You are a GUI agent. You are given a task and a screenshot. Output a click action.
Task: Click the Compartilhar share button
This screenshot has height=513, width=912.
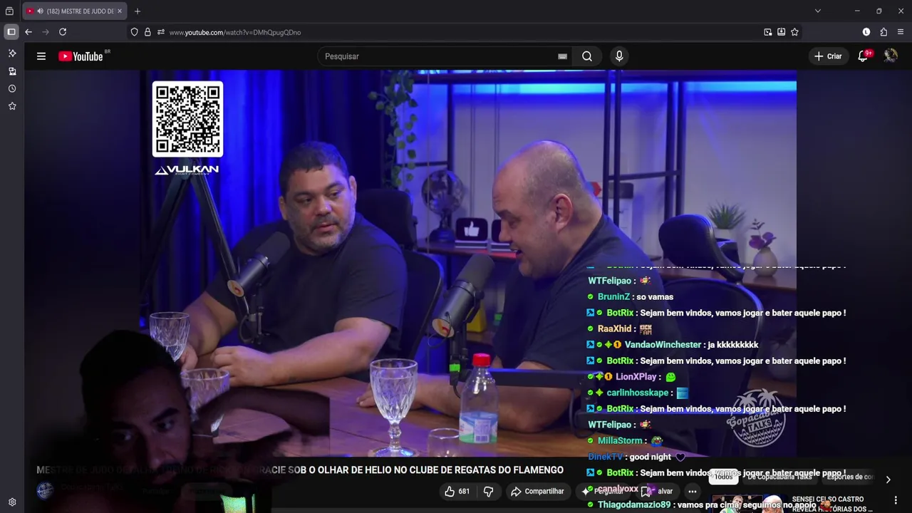pos(537,491)
